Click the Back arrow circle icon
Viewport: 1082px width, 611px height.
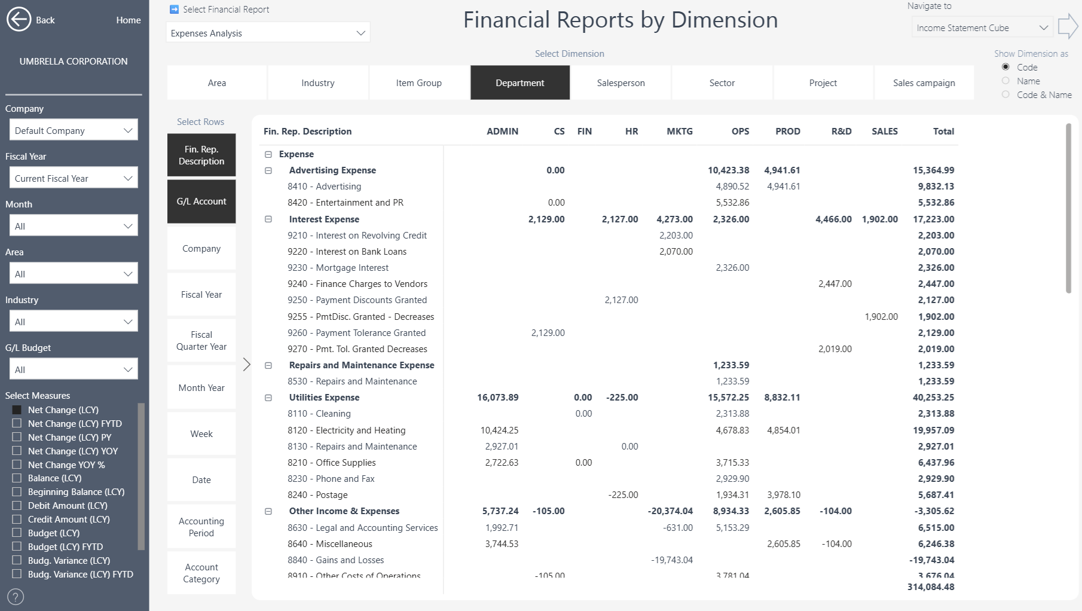(19, 19)
